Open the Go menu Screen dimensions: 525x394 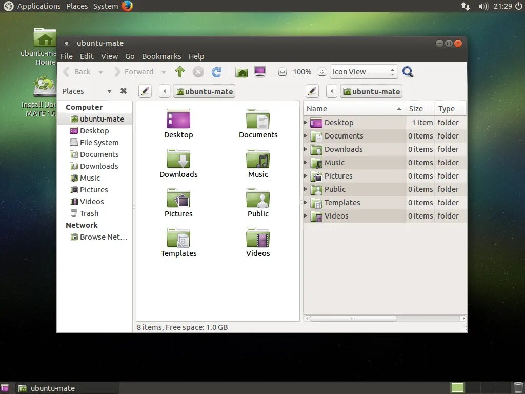130,56
